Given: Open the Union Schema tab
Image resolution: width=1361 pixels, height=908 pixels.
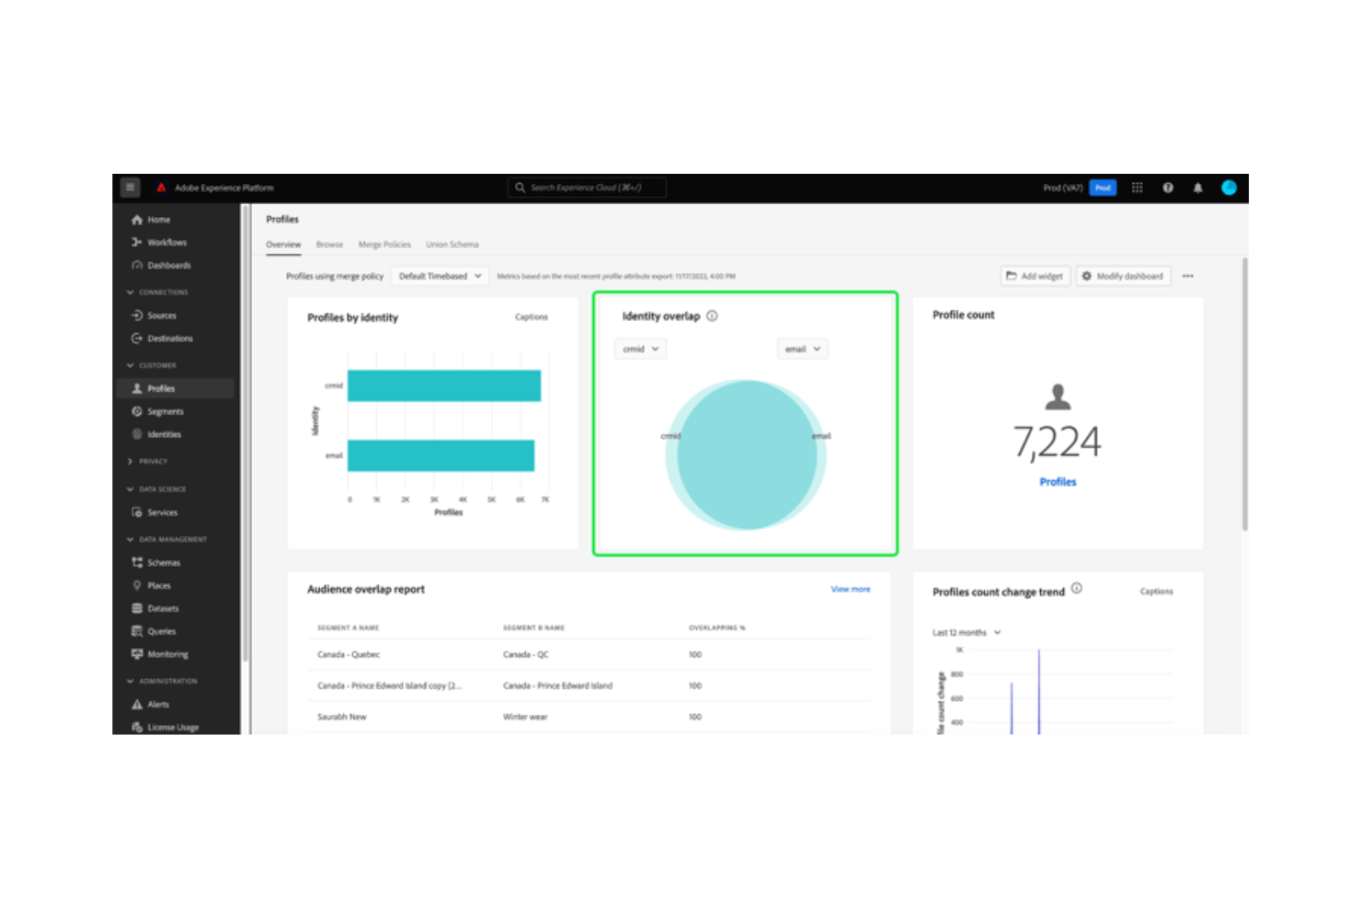Looking at the screenshot, I should pos(452,244).
